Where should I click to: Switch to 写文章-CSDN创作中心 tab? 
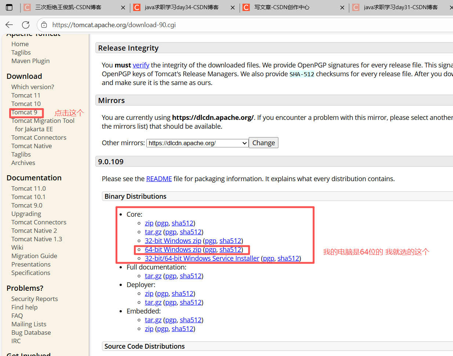tap(282, 7)
